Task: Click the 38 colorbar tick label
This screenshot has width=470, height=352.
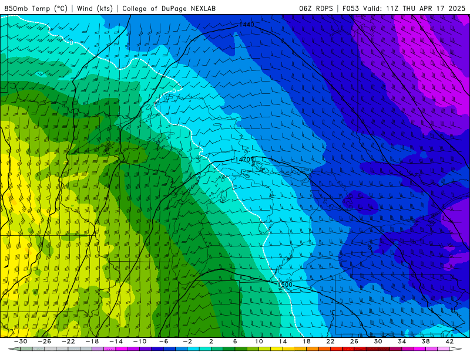Action: pos(425,341)
